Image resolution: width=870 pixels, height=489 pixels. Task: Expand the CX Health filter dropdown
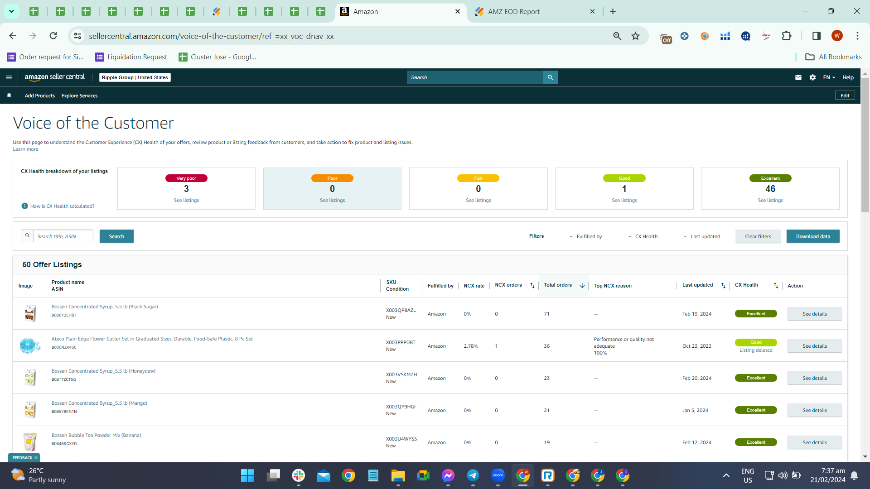pos(643,236)
